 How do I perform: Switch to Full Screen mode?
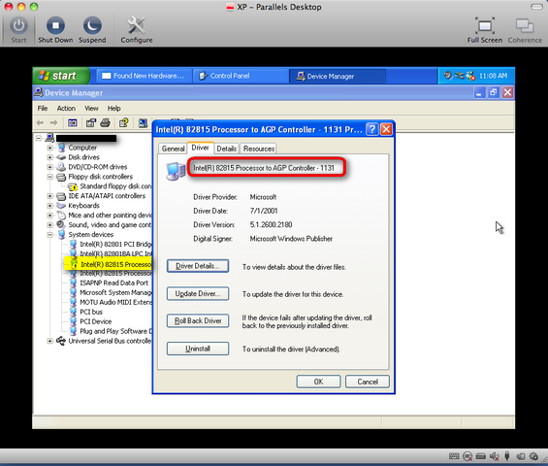click(485, 30)
